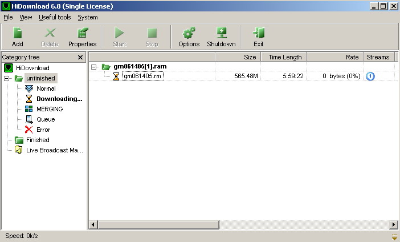Image resolution: width=400 pixels, height=242 pixels.
Task: Click the Rate column header
Action: (x=335, y=57)
